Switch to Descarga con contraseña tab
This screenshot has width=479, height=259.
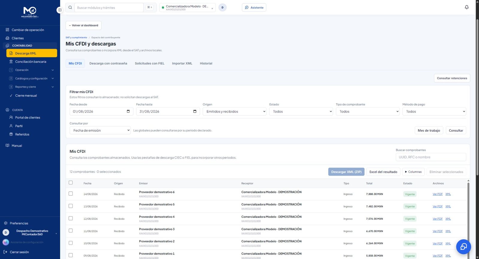tap(108, 63)
